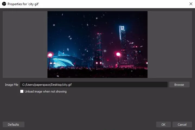
Task: Reset settings with the Defaults button
Action: [14, 125]
